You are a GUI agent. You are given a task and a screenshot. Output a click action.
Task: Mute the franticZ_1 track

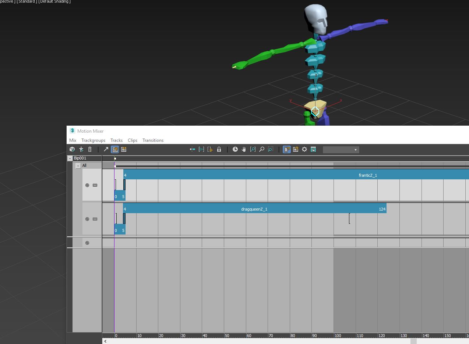[x=87, y=185]
